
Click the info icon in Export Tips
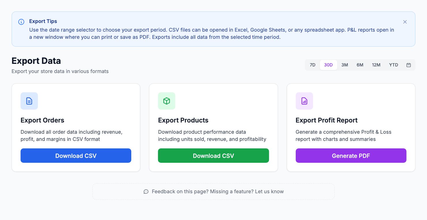pyautogui.click(x=21, y=22)
